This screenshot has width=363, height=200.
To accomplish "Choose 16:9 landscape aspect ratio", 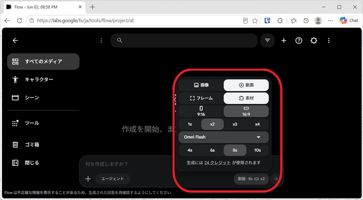I will [246, 111].
